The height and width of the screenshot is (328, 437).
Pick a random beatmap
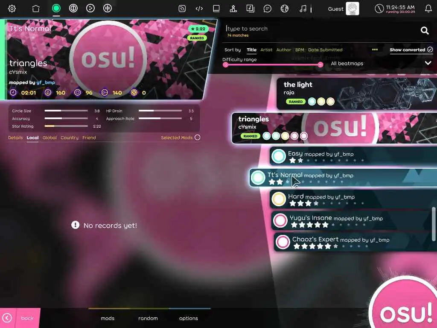[148, 318]
